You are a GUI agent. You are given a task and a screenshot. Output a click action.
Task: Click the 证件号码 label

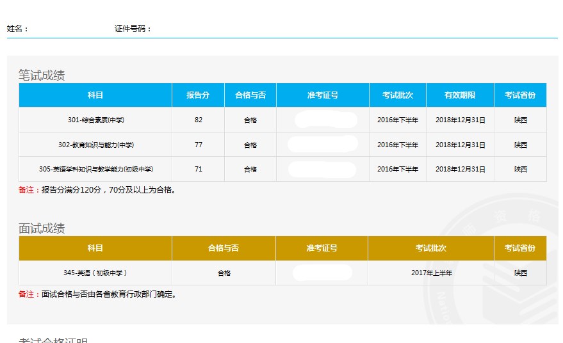[x=133, y=29]
